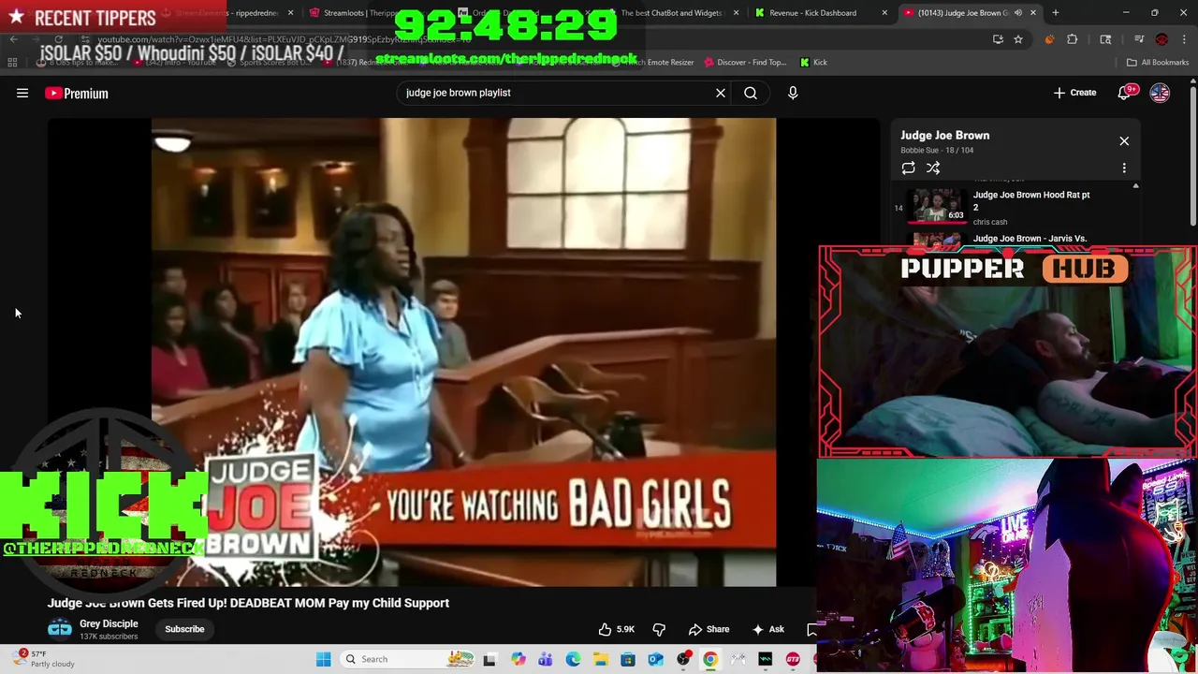Screen dimensions: 1198x674
Task: Open File Explorer from taskbar
Action: click(x=600, y=659)
